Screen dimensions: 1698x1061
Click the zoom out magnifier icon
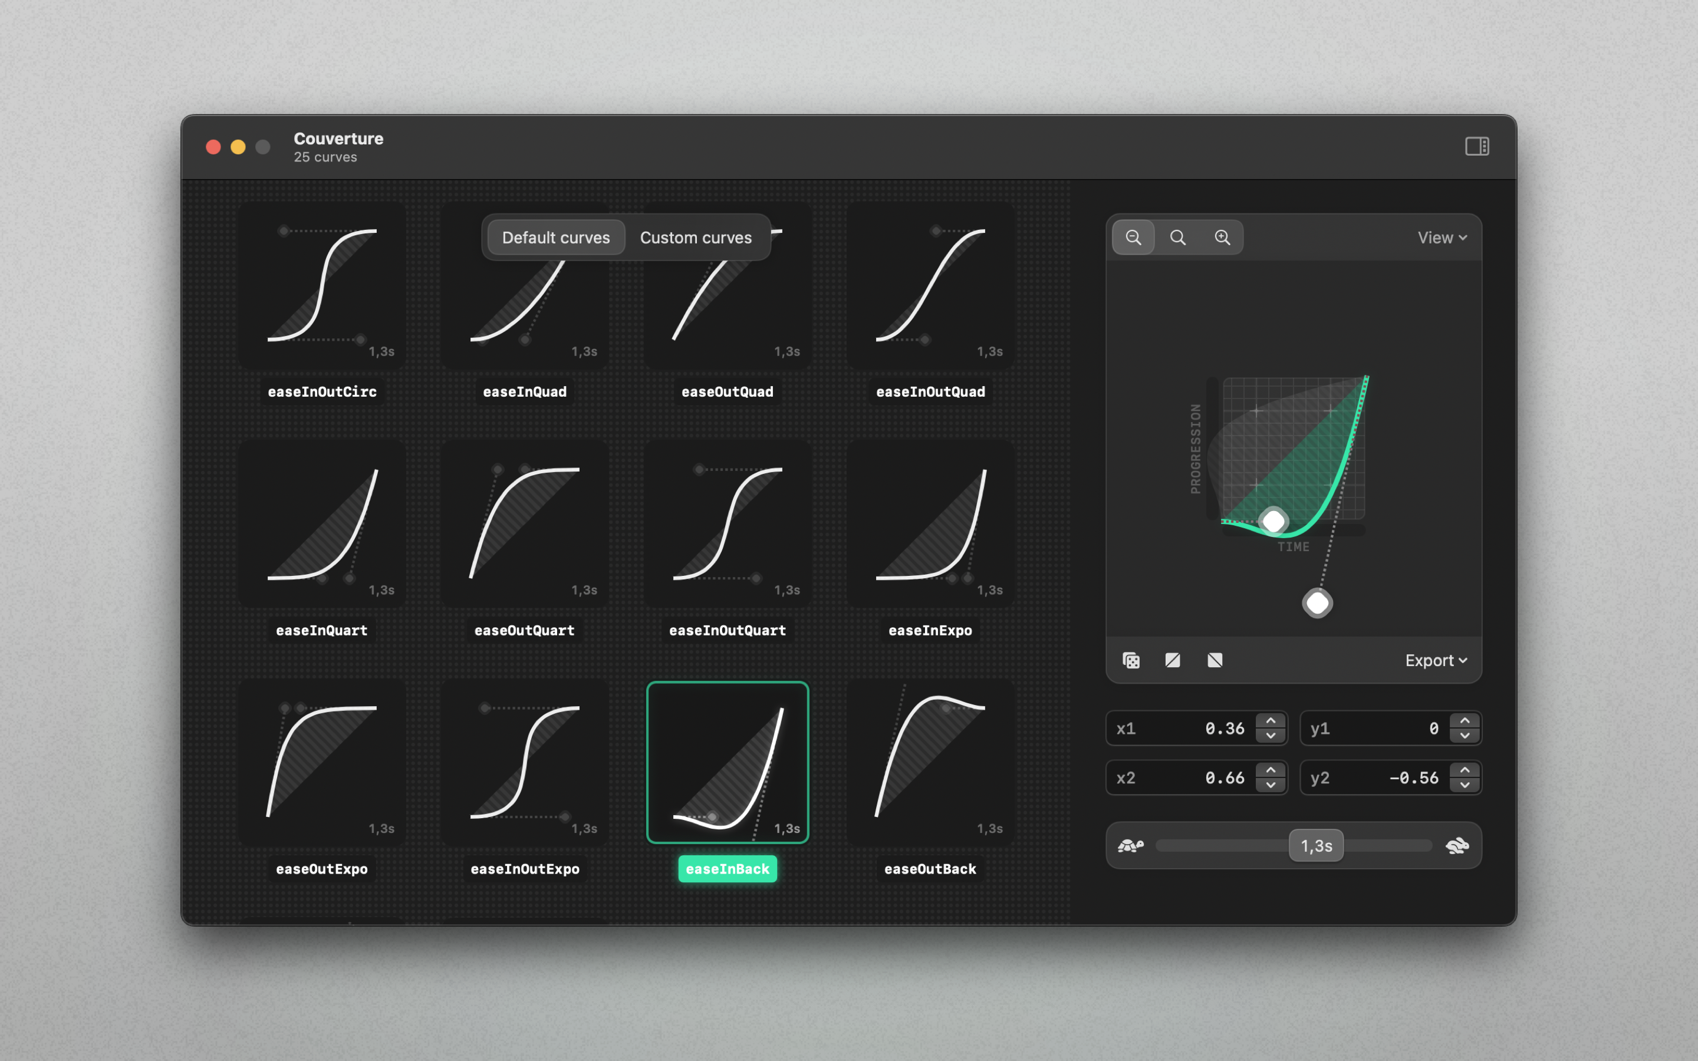pos(1133,237)
